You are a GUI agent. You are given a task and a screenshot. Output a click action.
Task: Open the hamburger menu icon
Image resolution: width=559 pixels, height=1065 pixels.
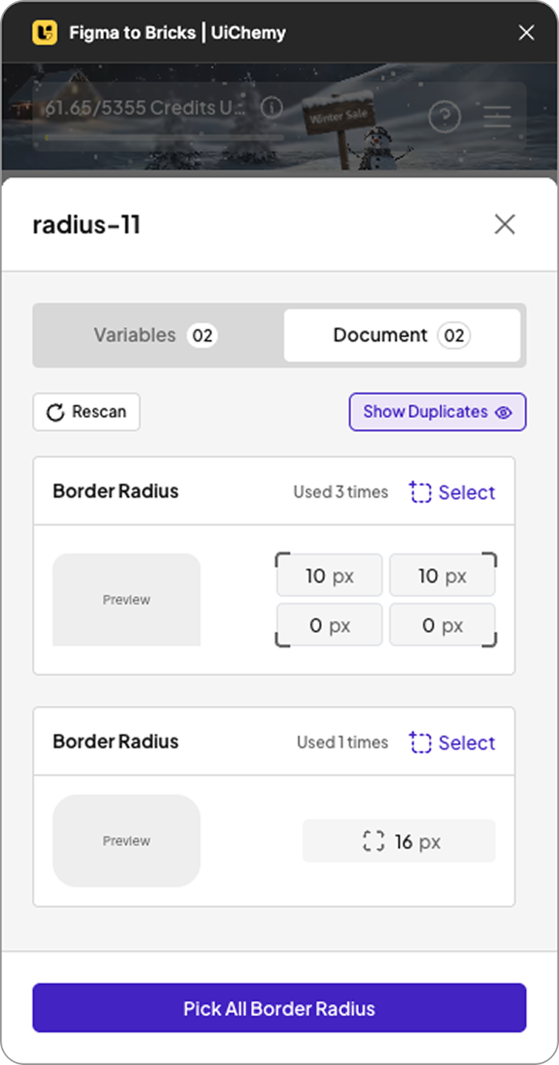pos(497,117)
